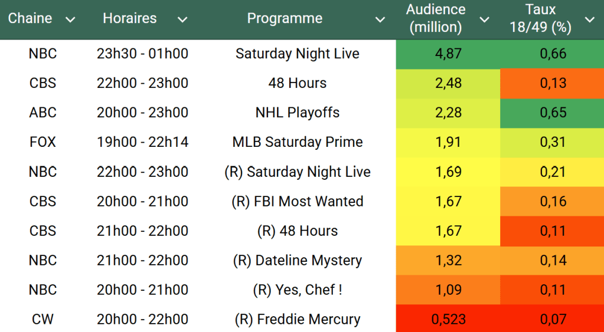Select the Saturday Night Live programme cell
This screenshot has width=604, height=332.
[297, 54]
